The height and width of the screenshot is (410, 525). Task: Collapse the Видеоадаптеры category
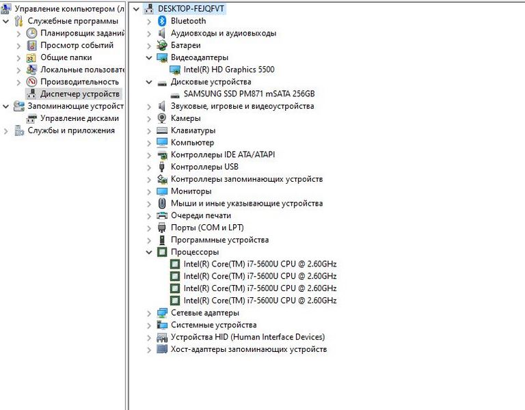pyautogui.click(x=149, y=58)
